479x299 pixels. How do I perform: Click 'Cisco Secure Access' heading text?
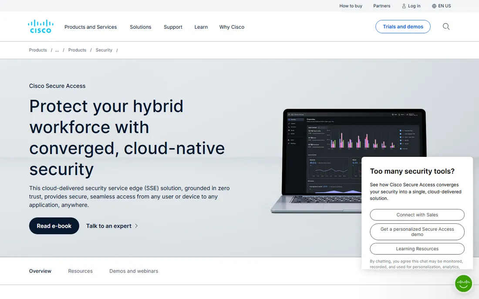57,86
